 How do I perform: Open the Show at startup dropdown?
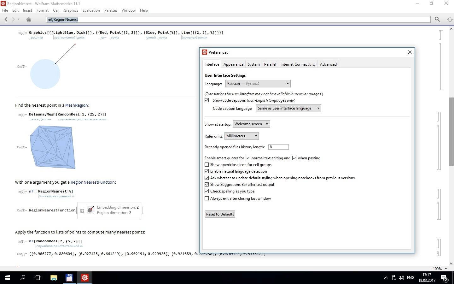click(251, 124)
